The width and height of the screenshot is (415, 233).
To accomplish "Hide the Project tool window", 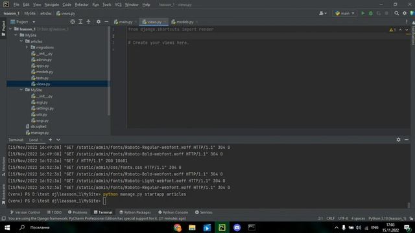I will (106, 22).
